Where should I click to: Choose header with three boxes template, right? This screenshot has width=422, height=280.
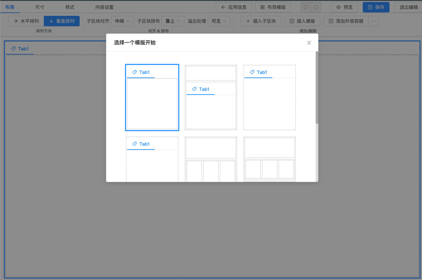[x=269, y=159]
